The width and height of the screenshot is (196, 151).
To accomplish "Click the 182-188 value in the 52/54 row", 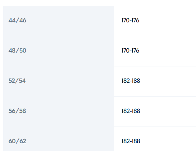I will (131, 81).
